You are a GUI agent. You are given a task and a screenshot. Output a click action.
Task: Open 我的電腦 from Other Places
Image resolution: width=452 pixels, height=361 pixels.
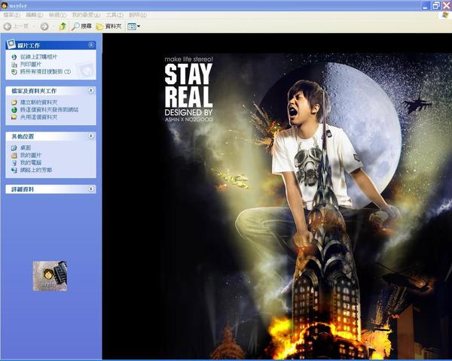click(31, 162)
